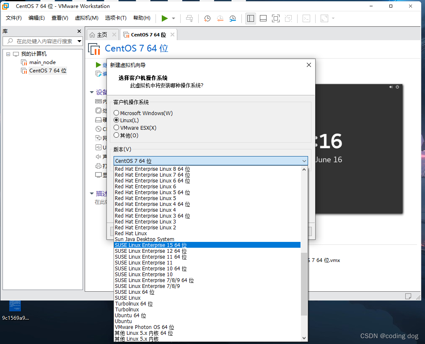The image size is (425, 344).
Task: Select the Linux(L) radio button
Action: click(116, 120)
